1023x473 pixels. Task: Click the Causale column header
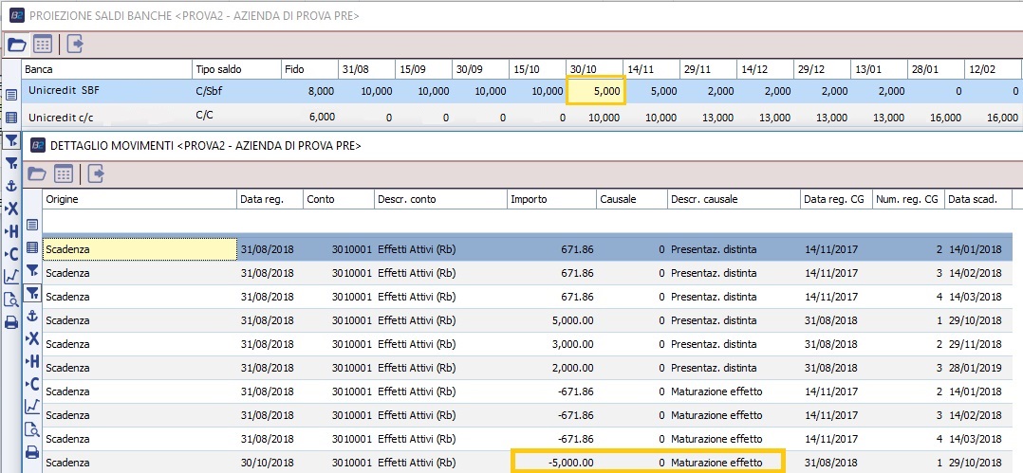click(x=632, y=199)
